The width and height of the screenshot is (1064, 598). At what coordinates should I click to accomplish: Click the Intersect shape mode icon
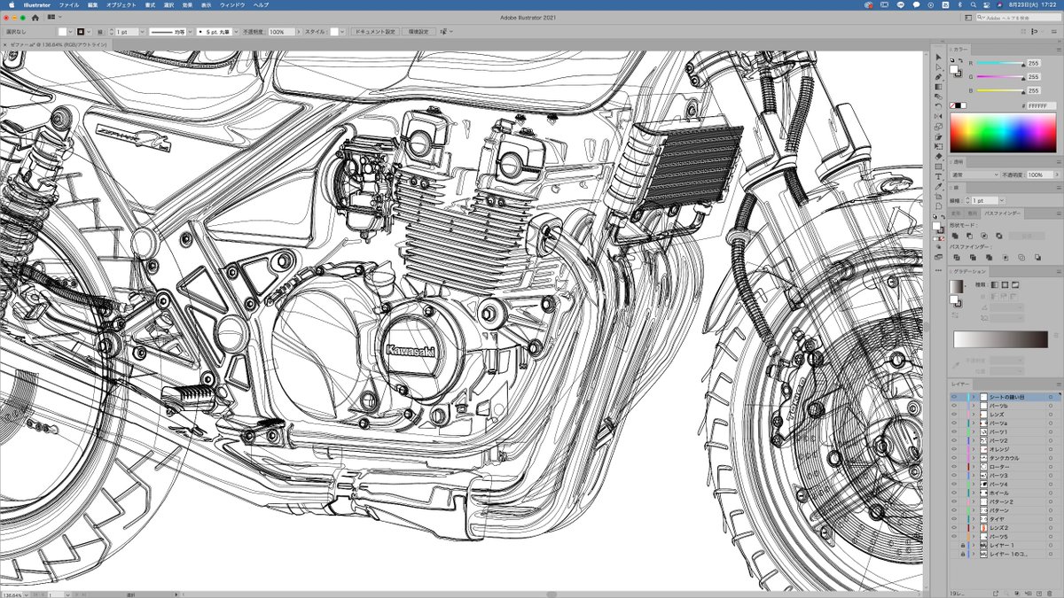click(x=984, y=236)
